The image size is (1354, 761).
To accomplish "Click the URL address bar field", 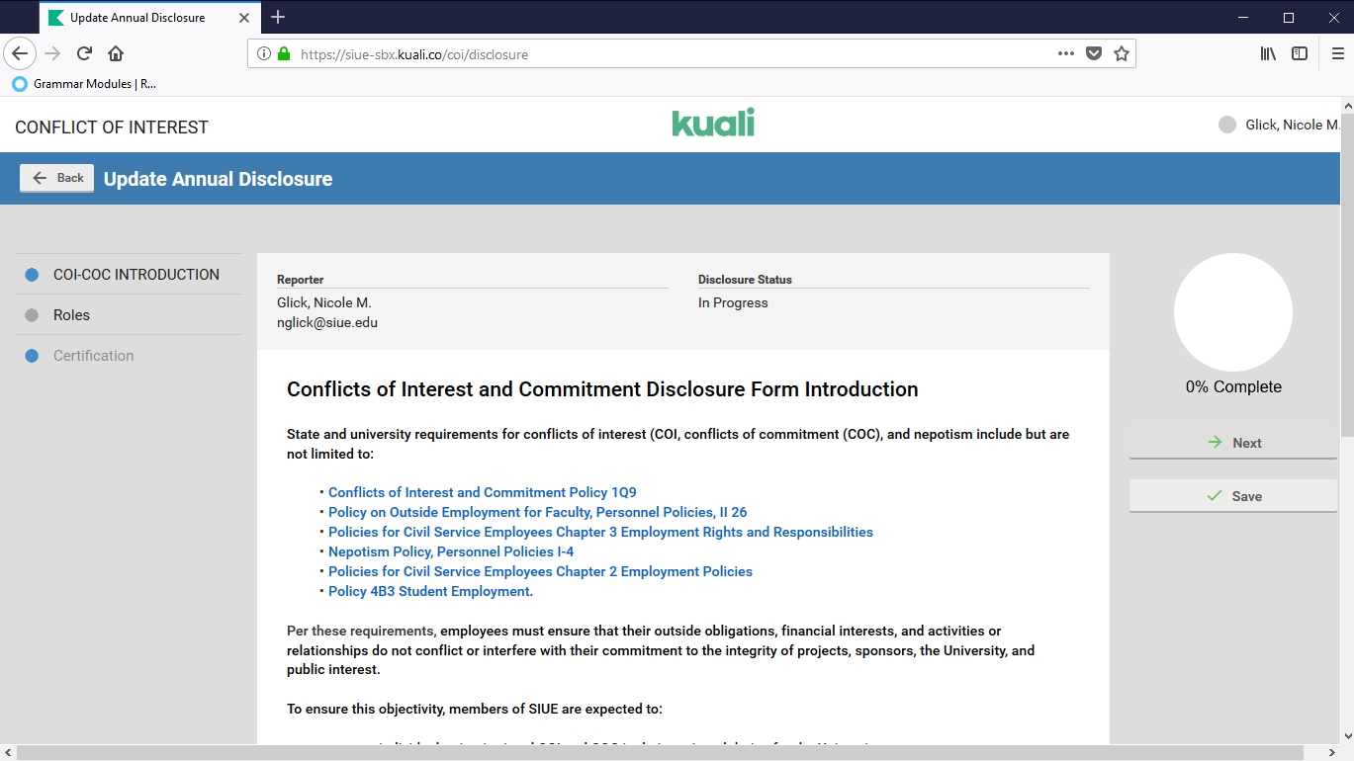I will 673,54.
